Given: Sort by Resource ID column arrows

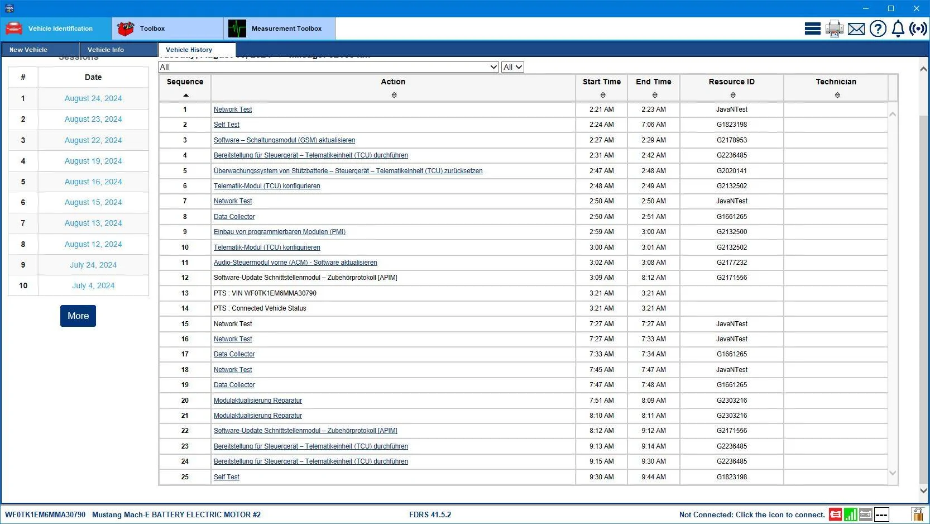Looking at the screenshot, I should [x=732, y=95].
